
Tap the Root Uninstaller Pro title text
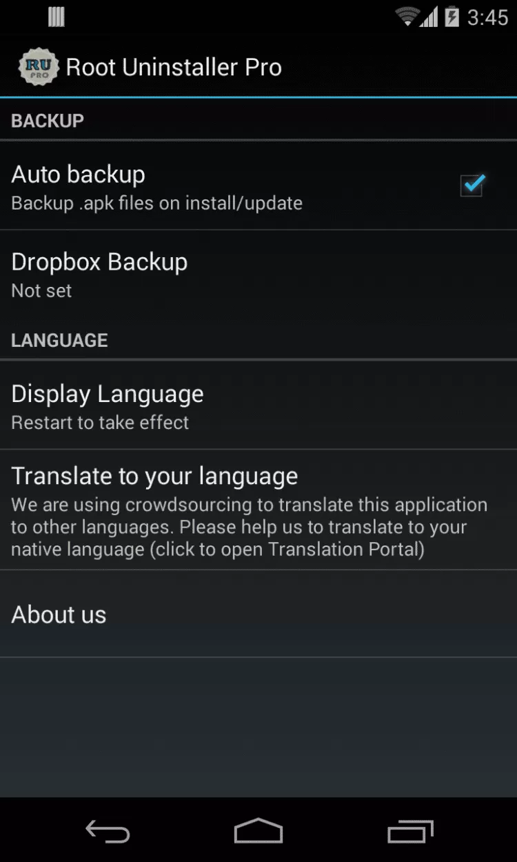coord(174,68)
